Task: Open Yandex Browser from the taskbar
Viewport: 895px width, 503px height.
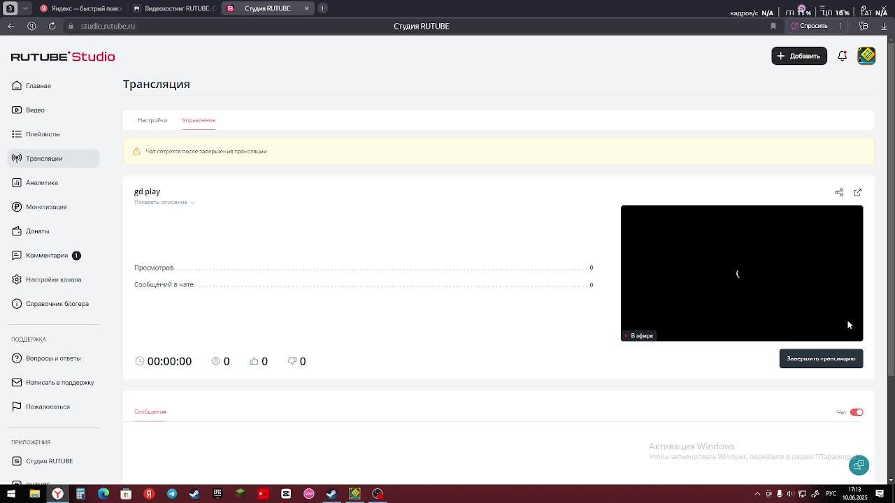Action: point(57,494)
